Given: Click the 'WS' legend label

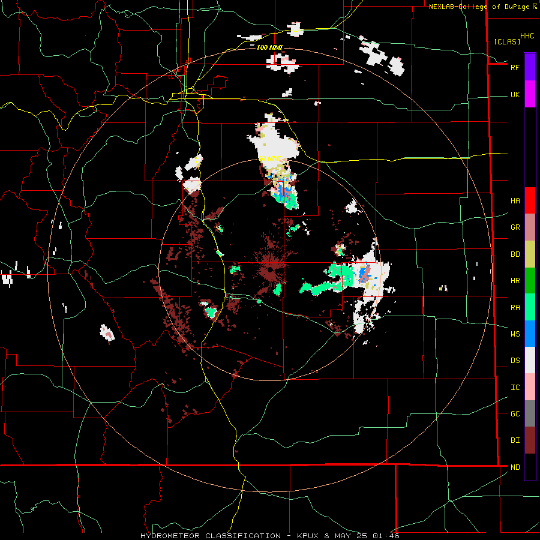Looking at the screenshot, I should click(515, 334).
